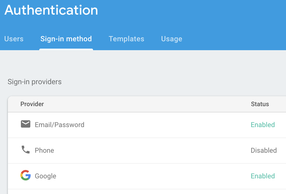Click the Phone handset icon
This screenshot has height=194, width=286.
coord(25,150)
